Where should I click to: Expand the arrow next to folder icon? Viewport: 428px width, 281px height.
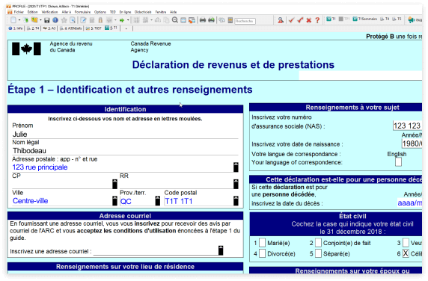[40, 20]
